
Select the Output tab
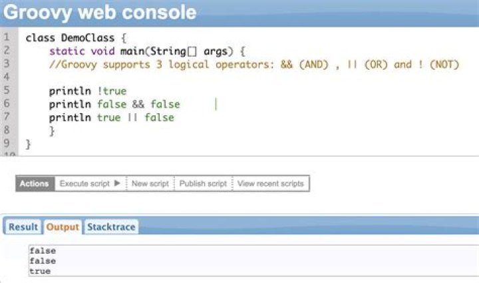coord(63,227)
